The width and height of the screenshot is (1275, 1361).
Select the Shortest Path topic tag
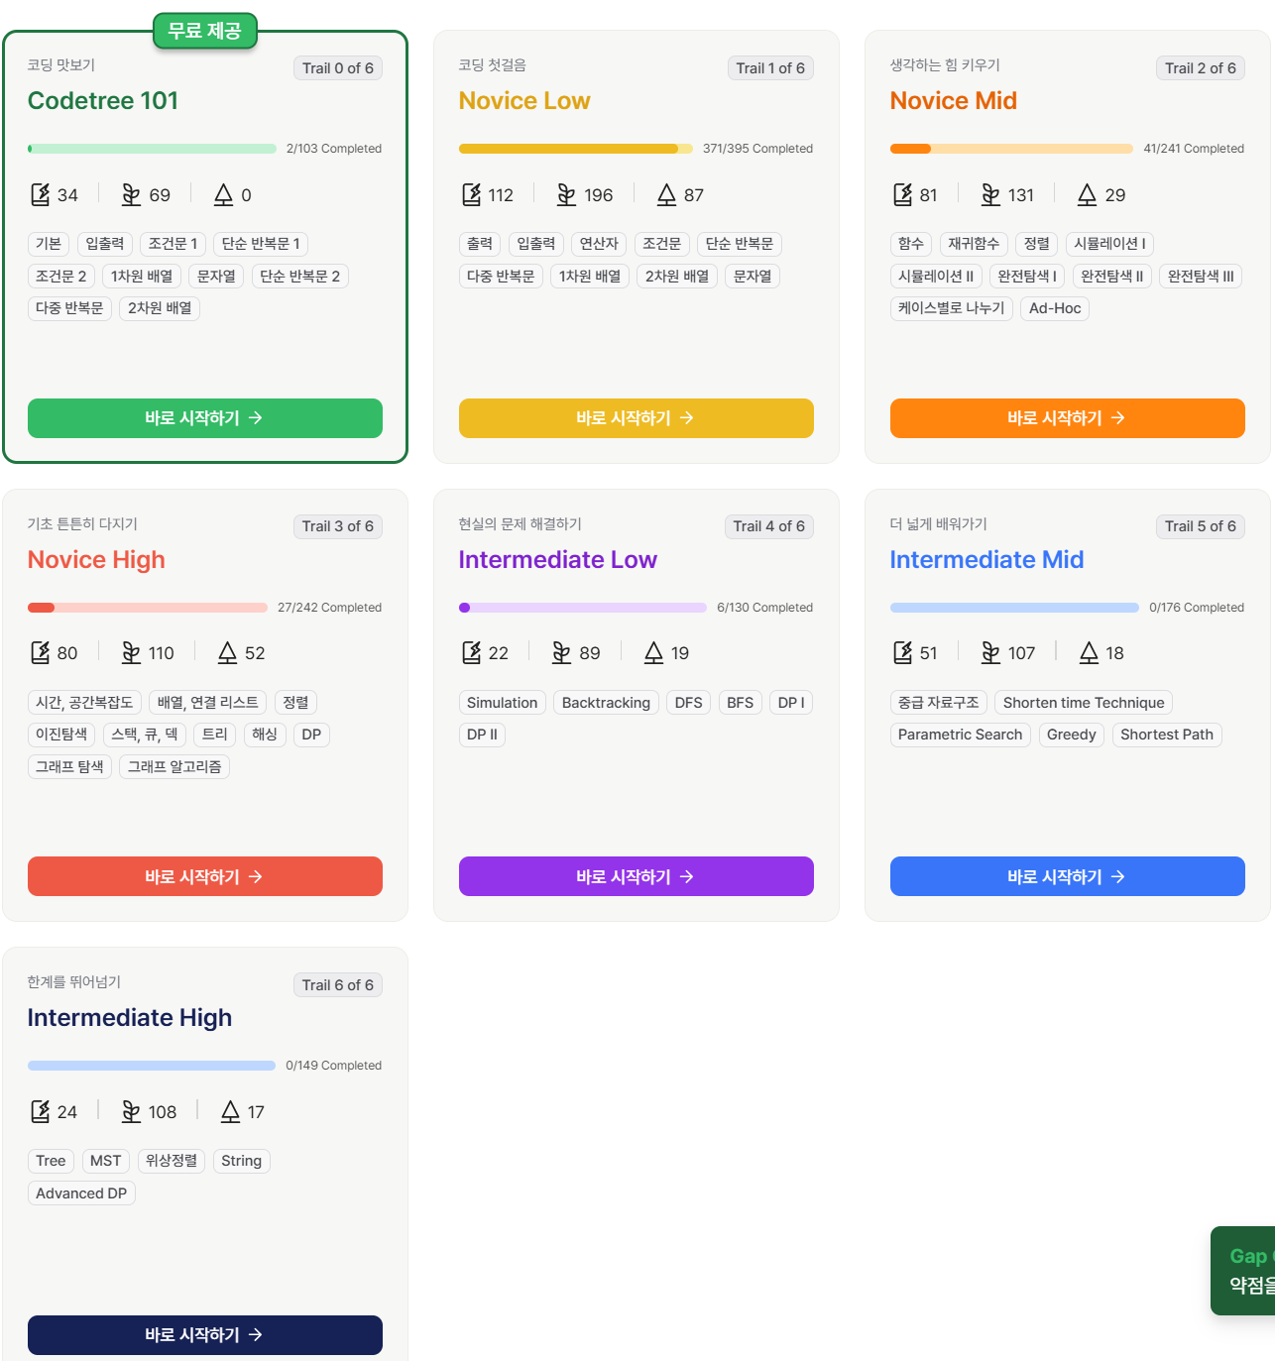point(1167,735)
